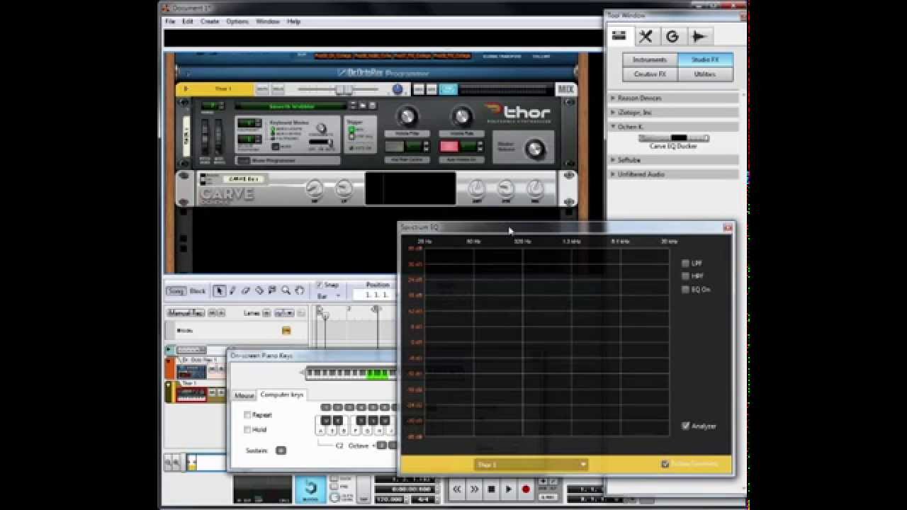Select the Studio FX device category button
The width and height of the screenshot is (907, 510).
(x=705, y=60)
